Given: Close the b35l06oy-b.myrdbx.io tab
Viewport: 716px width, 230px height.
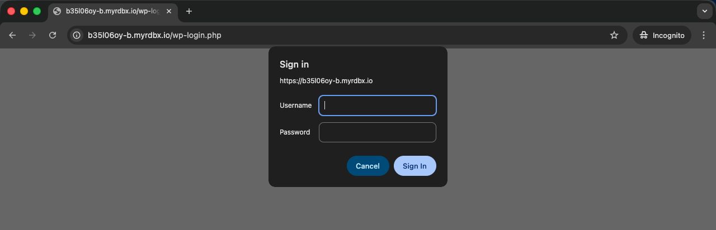Looking at the screenshot, I should (x=169, y=11).
